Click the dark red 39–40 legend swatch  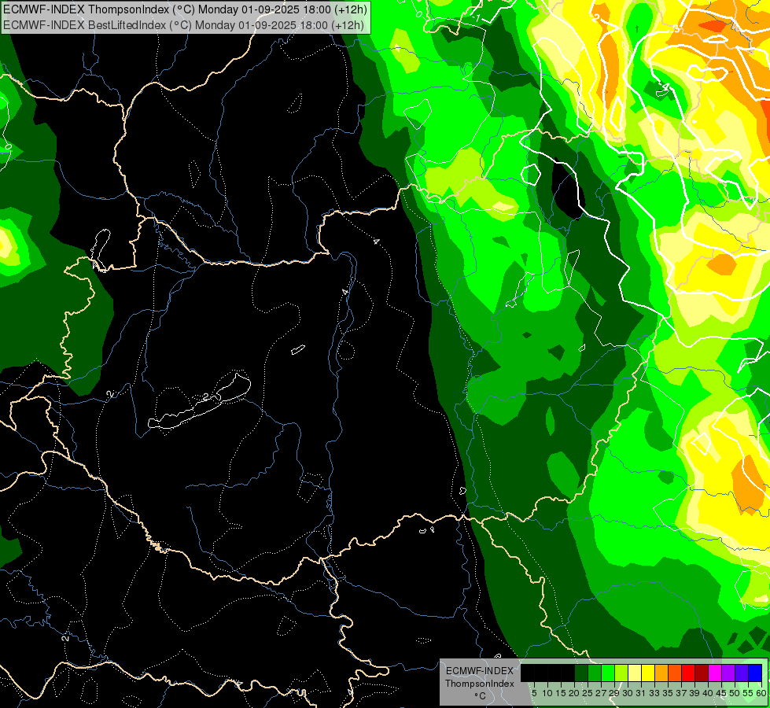coord(702,673)
